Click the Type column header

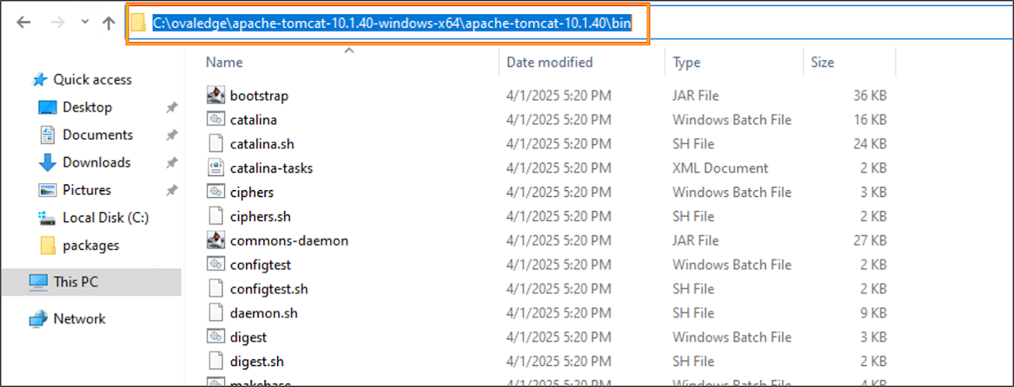686,62
